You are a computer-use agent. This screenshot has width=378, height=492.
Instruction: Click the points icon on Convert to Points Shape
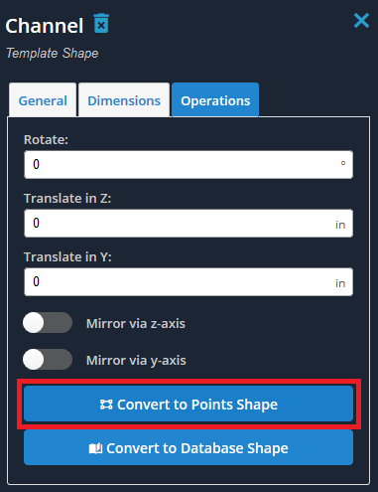pyautogui.click(x=106, y=405)
